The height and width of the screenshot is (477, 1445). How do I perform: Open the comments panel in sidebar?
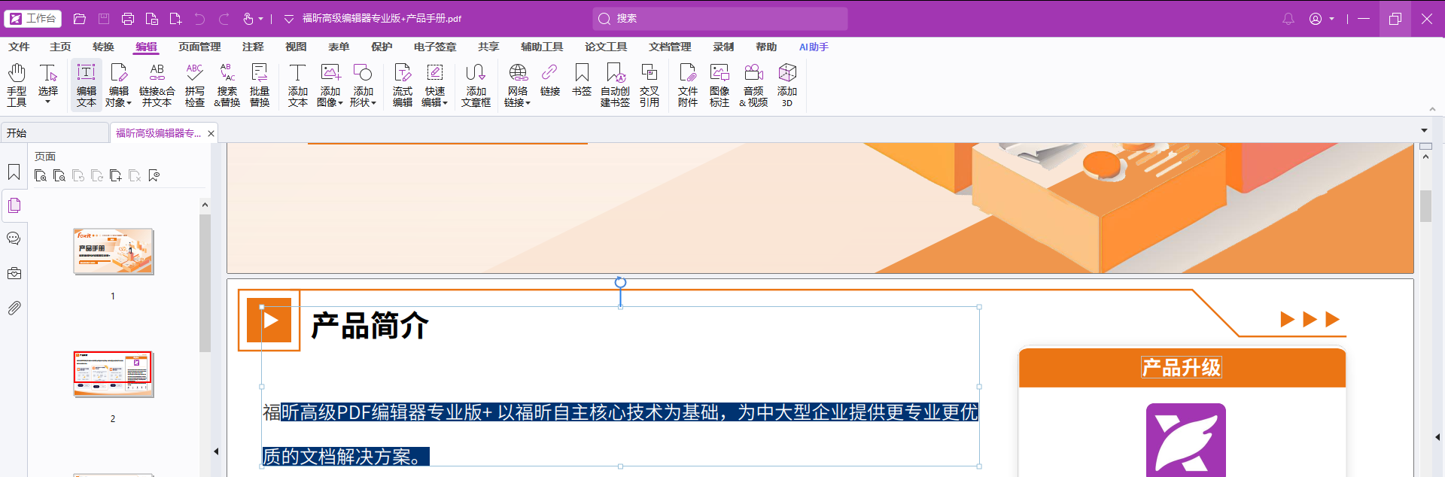(x=14, y=238)
